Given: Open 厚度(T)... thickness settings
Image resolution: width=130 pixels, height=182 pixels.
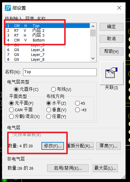Looking at the screenshot, I should point(108,146).
